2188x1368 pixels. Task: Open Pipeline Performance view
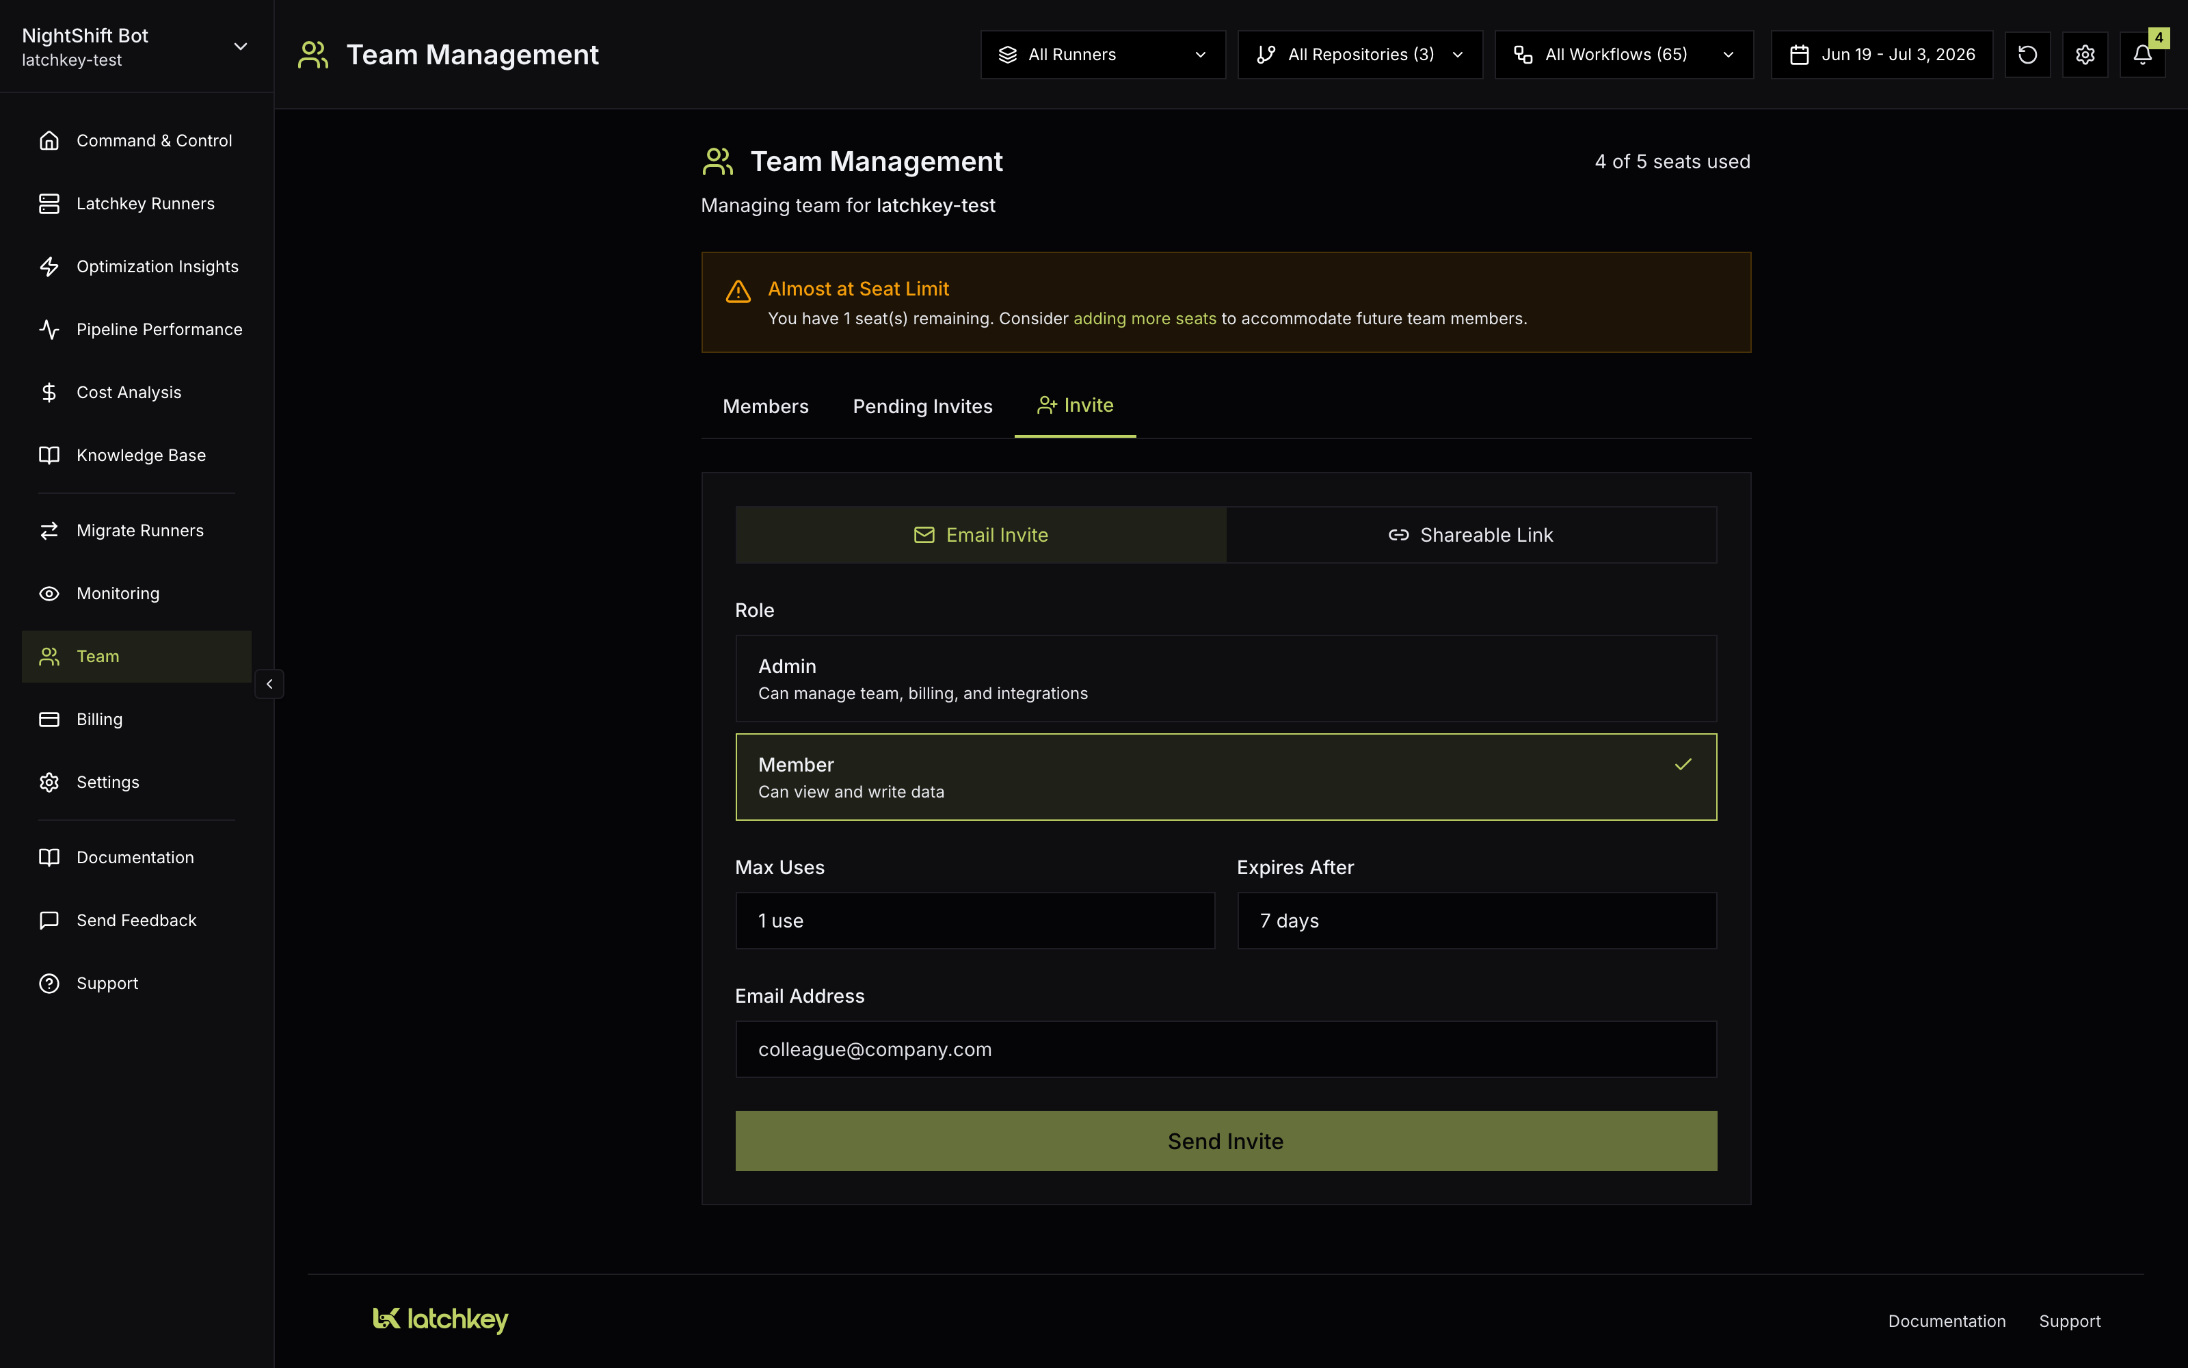(137, 329)
